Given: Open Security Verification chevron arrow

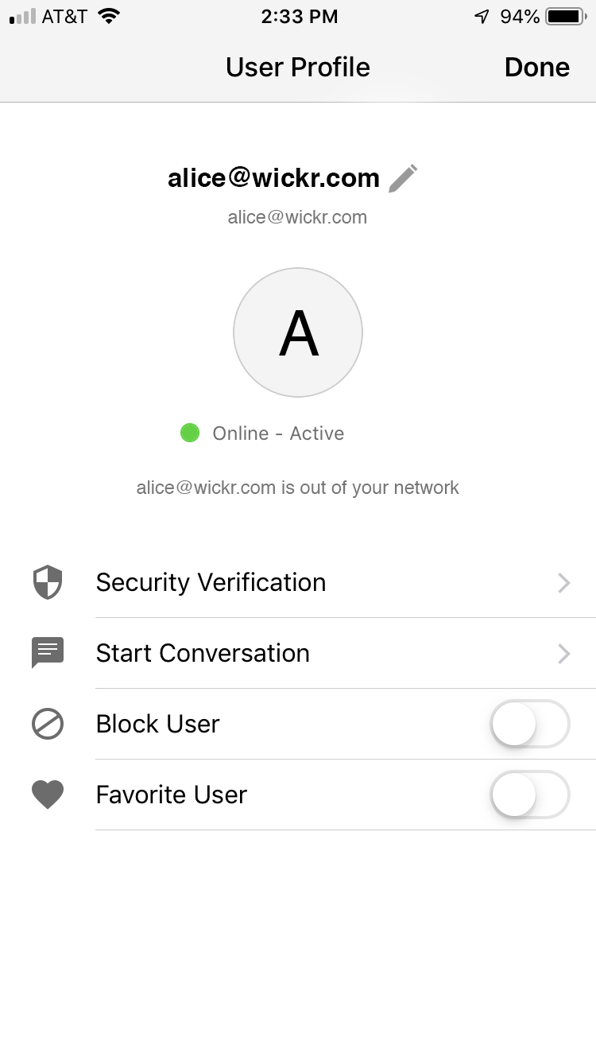Looking at the screenshot, I should tap(564, 583).
